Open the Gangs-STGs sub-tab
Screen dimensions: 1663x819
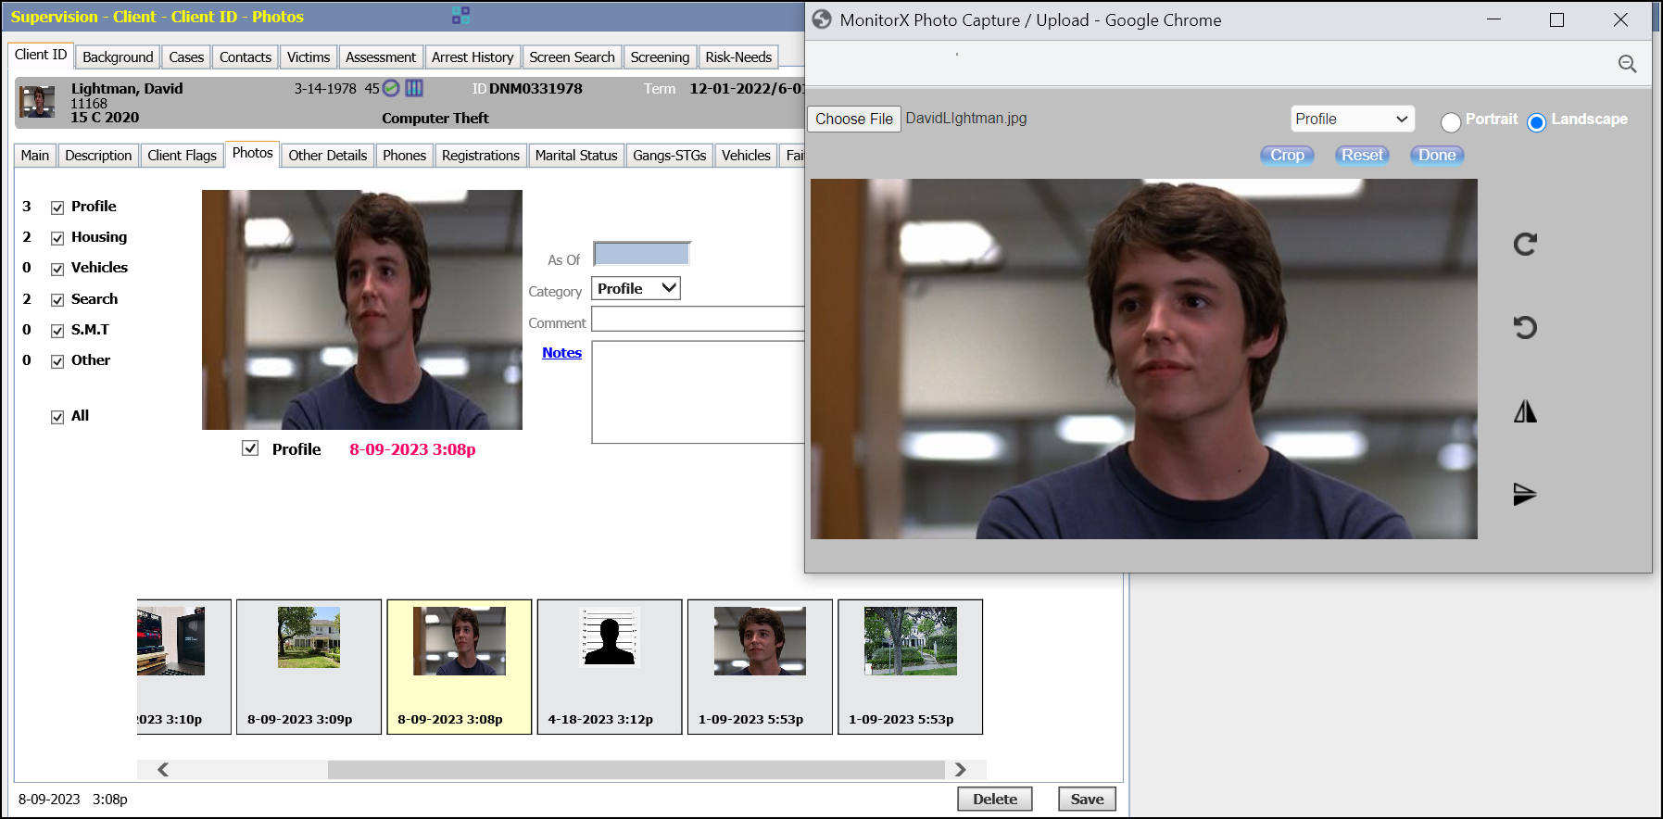[x=670, y=155]
